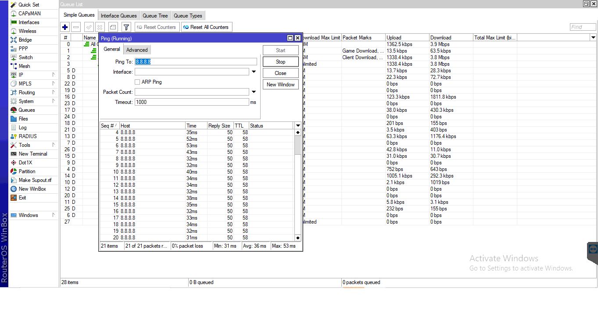Viewport: 598px width, 313px height.
Task: Open Interfaces from sidebar
Action: pyautogui.click(x=29, y=22)
